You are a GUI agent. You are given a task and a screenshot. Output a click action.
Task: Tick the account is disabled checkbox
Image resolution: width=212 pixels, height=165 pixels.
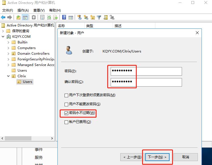click(67, 122)
